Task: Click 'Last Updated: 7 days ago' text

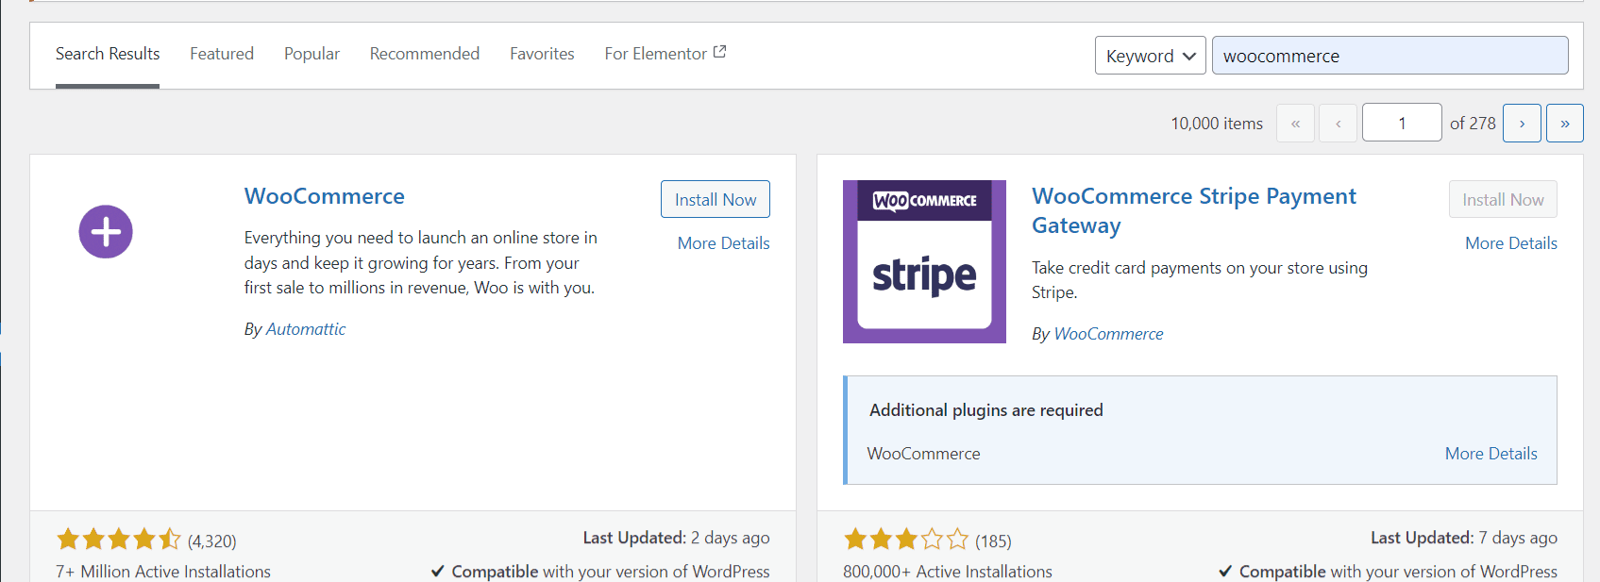Action: [x=1464, y=538]
